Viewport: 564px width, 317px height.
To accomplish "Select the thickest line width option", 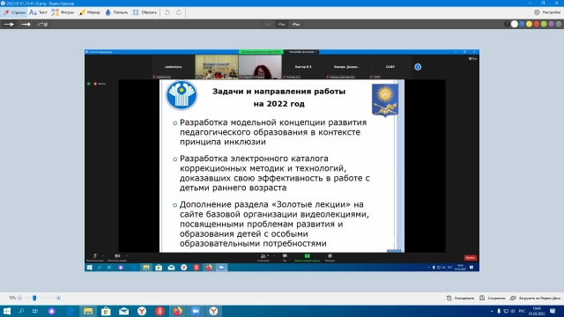I will click(x=296, y=24).
